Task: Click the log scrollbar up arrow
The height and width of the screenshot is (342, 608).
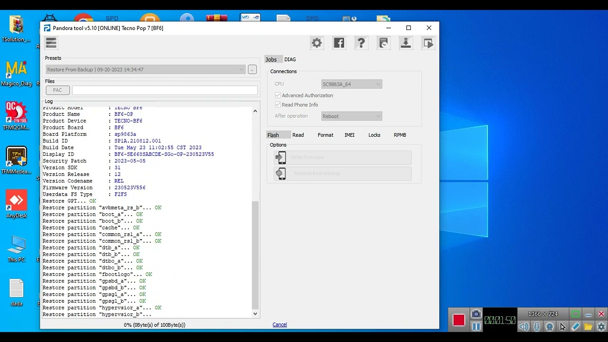Action: (x=255, y=111)
